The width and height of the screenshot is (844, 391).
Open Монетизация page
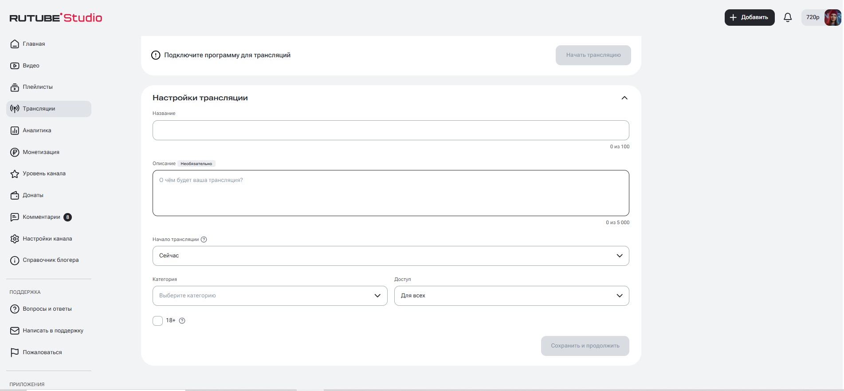point(49,152)
